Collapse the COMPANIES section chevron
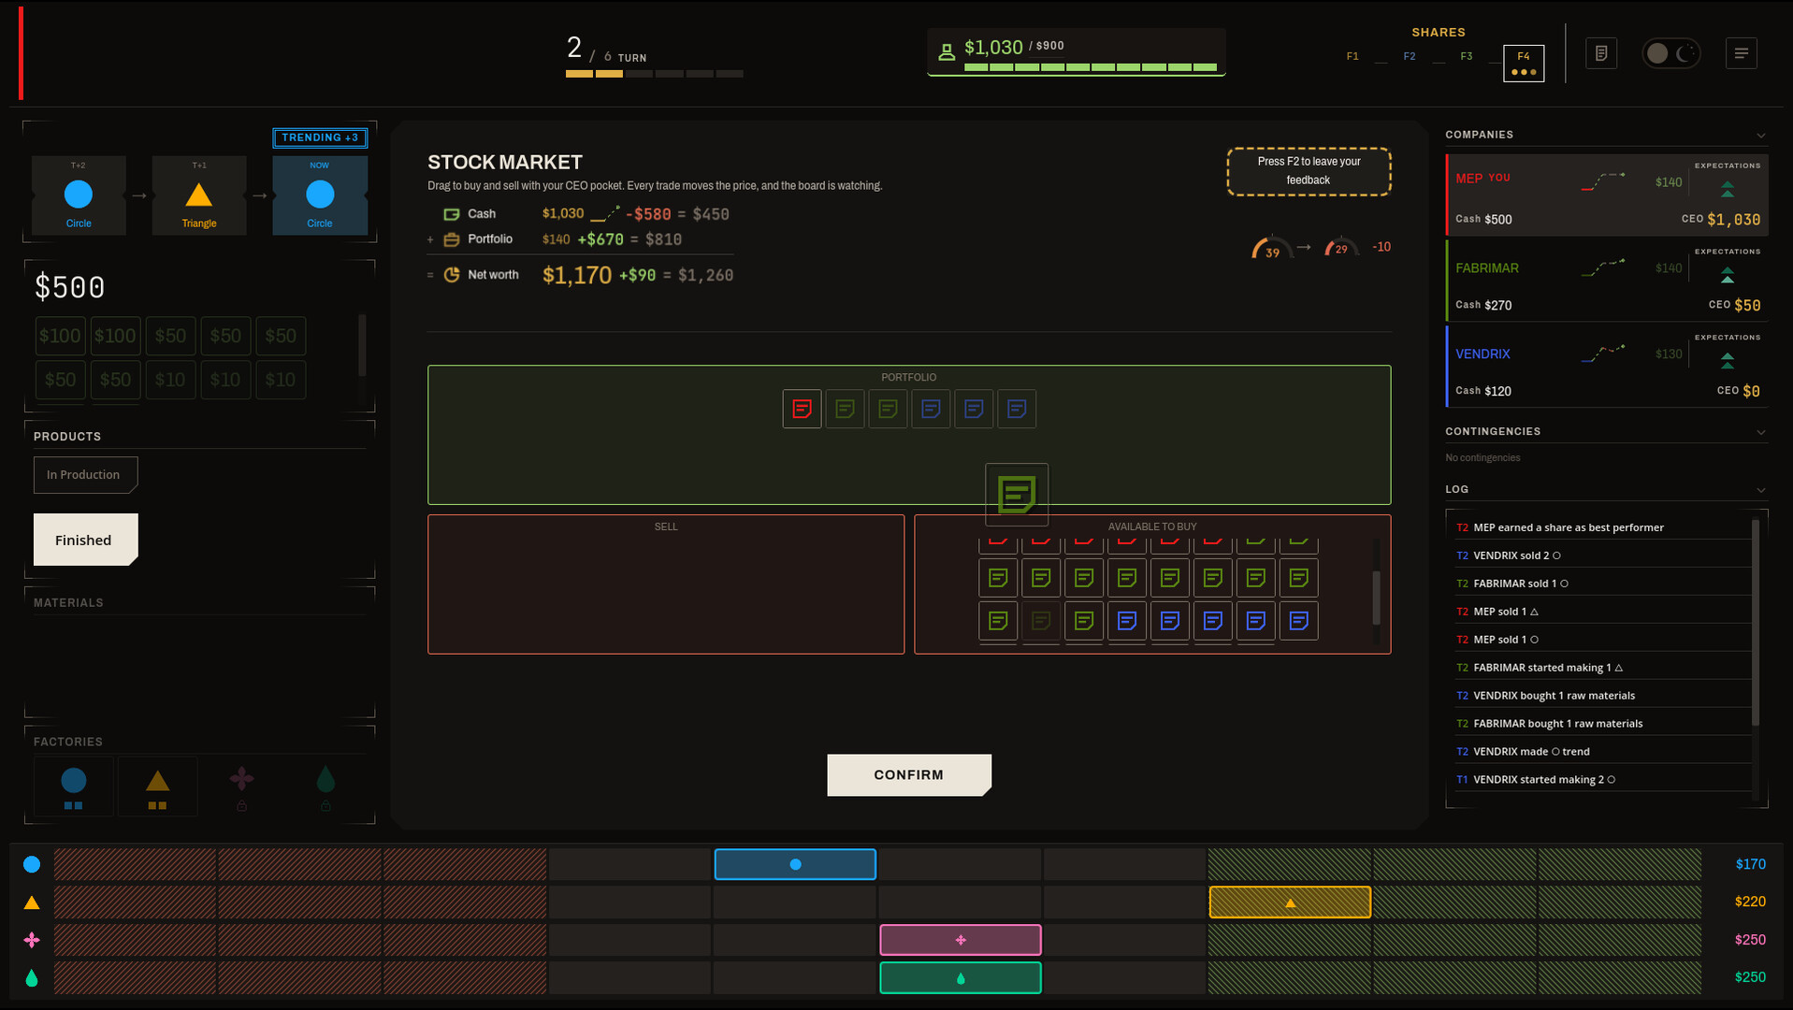The height and width of the screenshot is (1010, 1793). (1760, 136)
